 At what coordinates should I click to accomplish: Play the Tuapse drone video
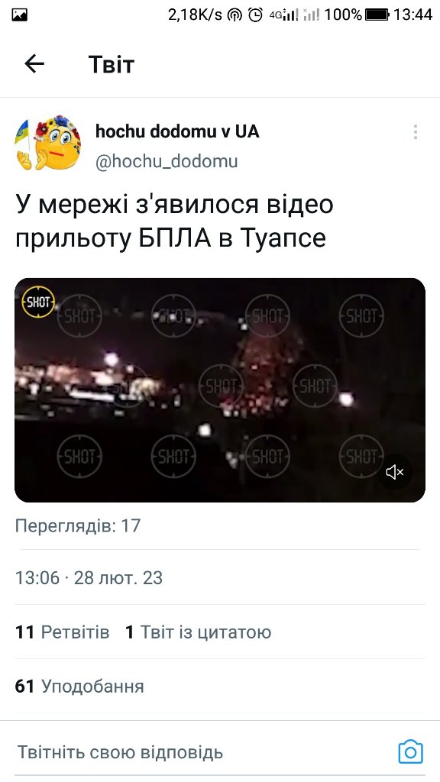coord(220,390)
